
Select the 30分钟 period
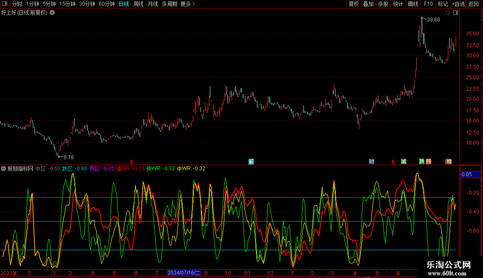point(87,4)
